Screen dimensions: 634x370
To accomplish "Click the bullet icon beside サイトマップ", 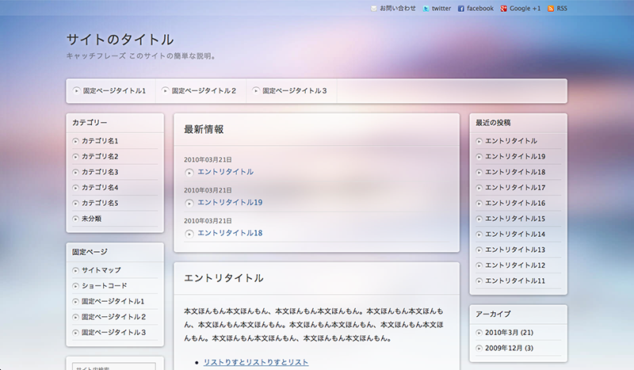I will point(75,270).
